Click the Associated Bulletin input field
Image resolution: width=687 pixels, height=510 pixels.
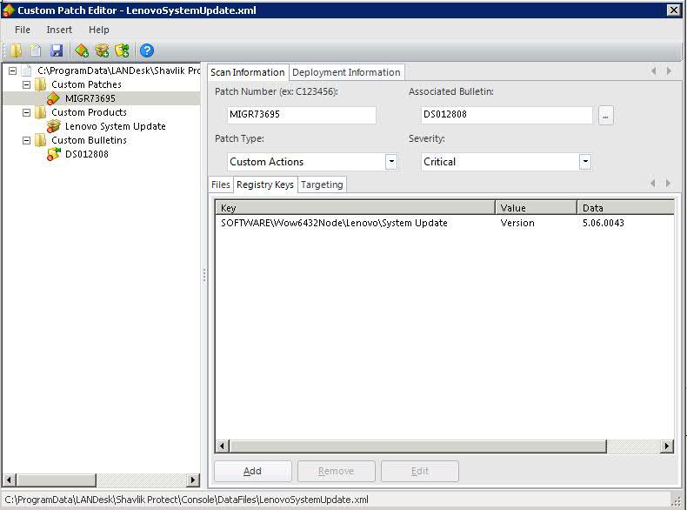coord(506,115)
